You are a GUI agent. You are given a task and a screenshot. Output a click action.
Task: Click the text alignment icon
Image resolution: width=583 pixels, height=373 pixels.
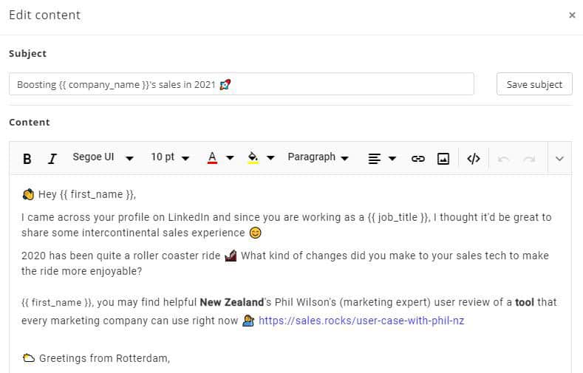click(375, 158)
